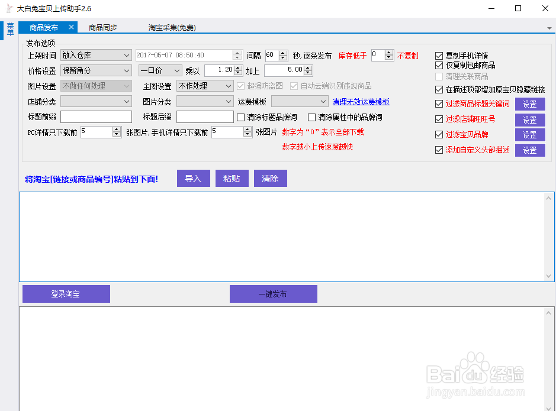Viewport: 556px width, 411px height.
Task: Select the 商品发布 tab
Action: [x=44, y=28]
